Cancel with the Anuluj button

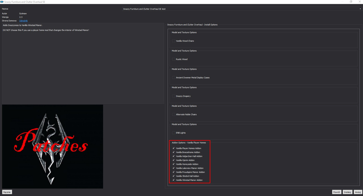(358, 192)
